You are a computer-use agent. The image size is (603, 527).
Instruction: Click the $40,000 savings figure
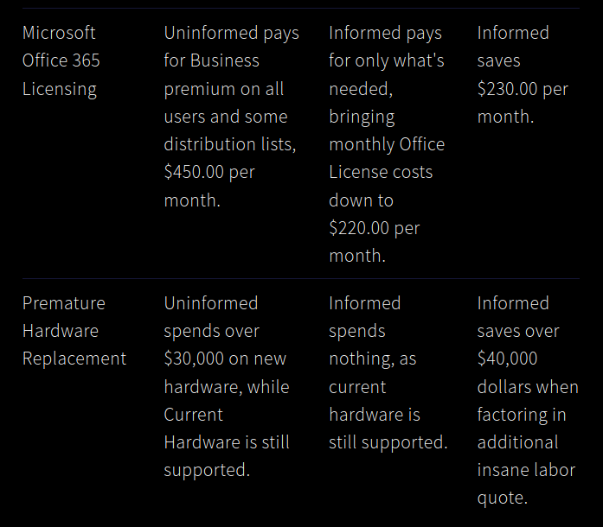507,359
